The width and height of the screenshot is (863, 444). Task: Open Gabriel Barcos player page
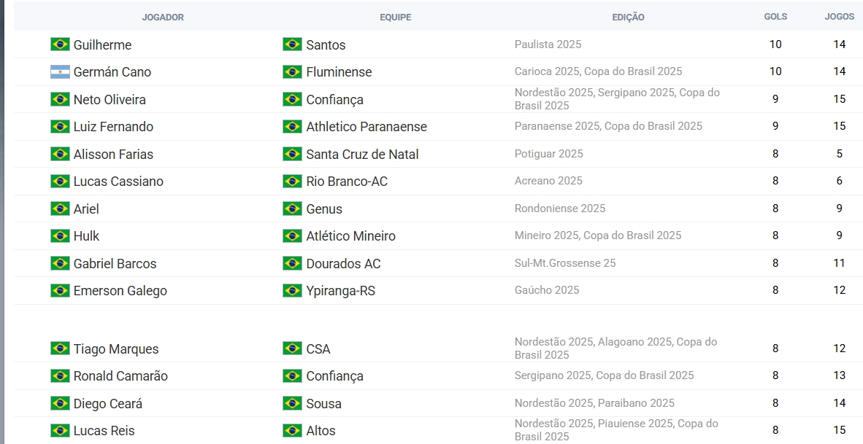pos(115,263)
